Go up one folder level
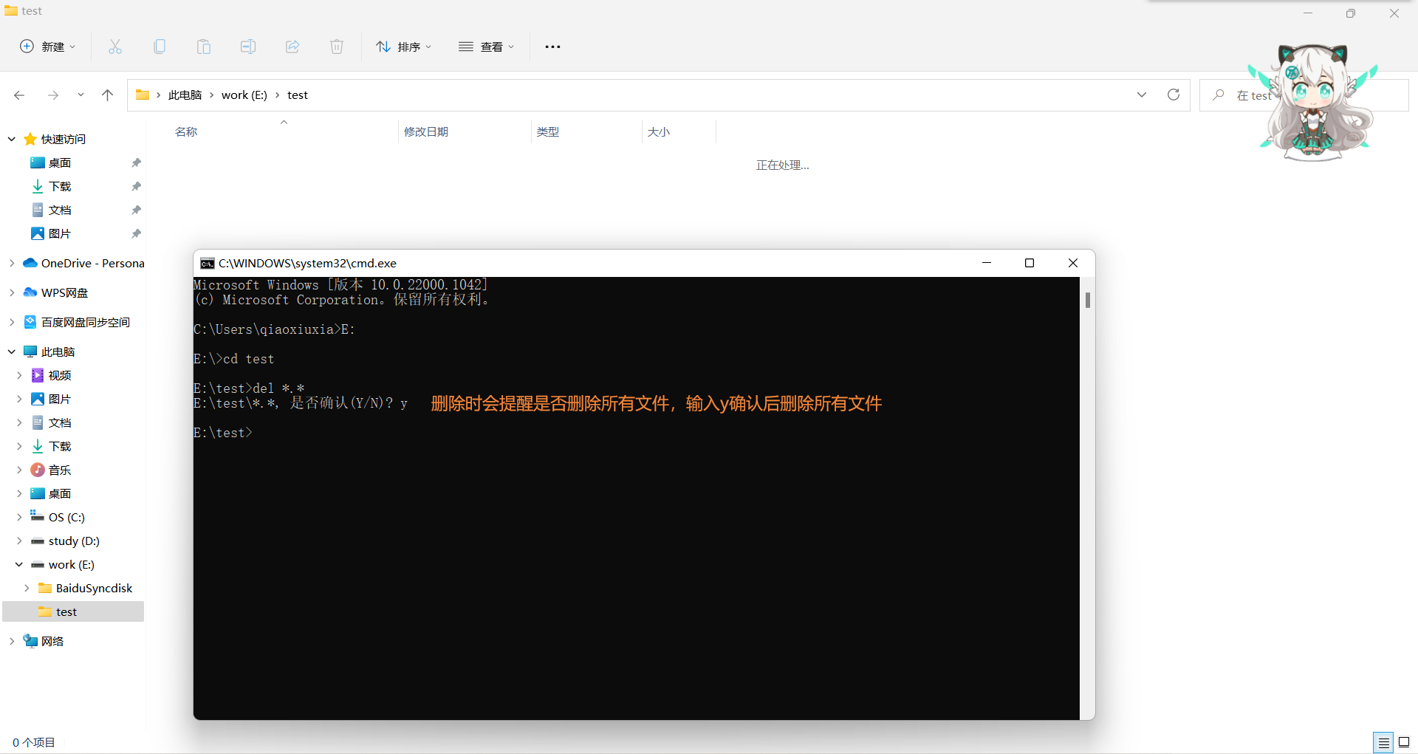 (108, 95)
